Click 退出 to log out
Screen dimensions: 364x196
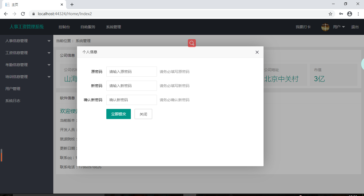click(x=355, y=27)
